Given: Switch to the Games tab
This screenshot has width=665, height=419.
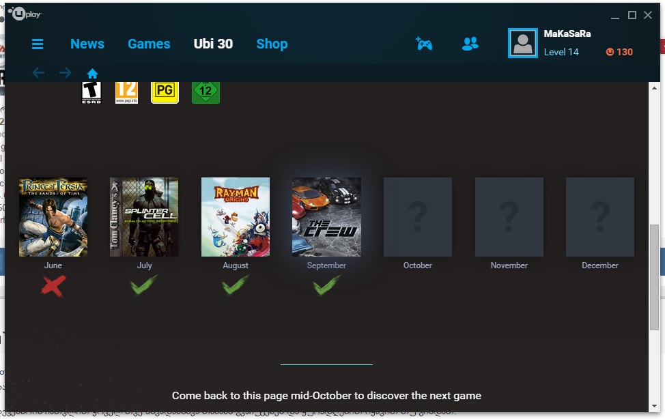Looking at the screenshot, I should (x=149, y=44).
